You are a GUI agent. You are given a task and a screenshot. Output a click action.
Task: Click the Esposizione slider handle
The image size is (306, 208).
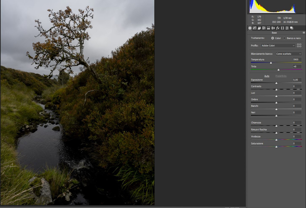[276, 83]
